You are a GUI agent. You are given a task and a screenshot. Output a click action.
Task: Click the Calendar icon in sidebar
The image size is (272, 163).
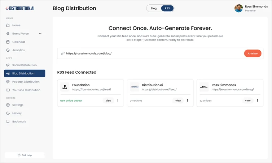pos(8,42)
